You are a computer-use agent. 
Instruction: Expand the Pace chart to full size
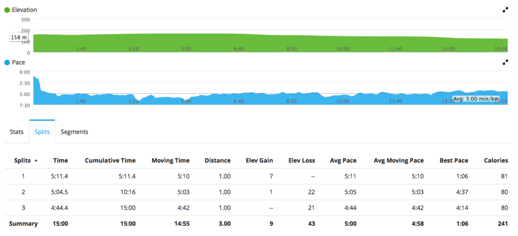click(505, 62)
